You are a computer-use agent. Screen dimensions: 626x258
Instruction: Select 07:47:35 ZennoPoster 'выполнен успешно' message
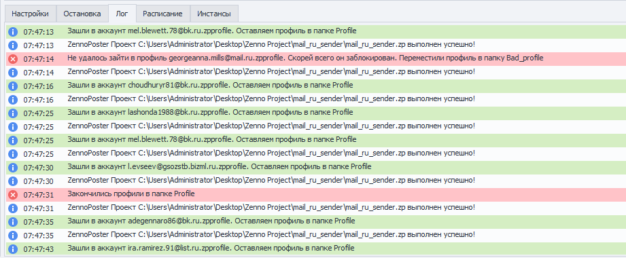point(271,234)
